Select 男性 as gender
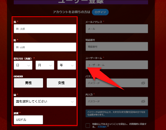This screenshot has width=166, height=130. click(x=29, y=83)
